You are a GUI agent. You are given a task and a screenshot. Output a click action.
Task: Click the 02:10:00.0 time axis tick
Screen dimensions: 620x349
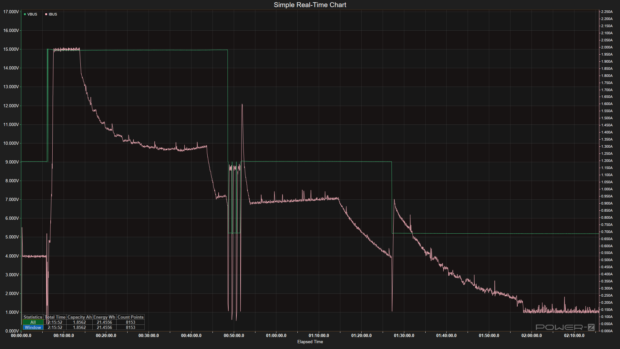pos(574,335)
